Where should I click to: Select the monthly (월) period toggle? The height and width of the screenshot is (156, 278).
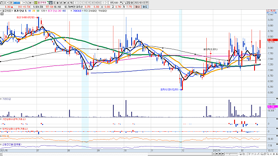point(57,3)
